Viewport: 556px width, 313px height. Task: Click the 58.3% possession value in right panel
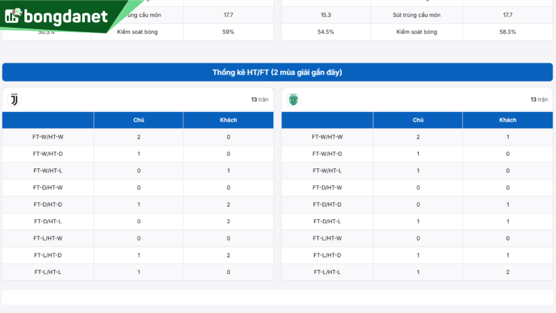[507, 32]
